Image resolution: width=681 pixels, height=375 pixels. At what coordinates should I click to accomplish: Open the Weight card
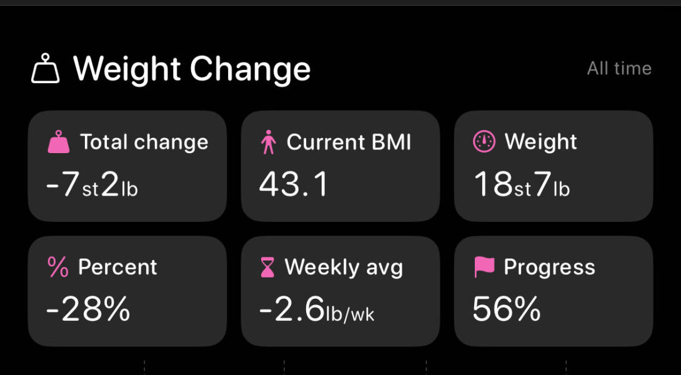[x=554, y=166]
